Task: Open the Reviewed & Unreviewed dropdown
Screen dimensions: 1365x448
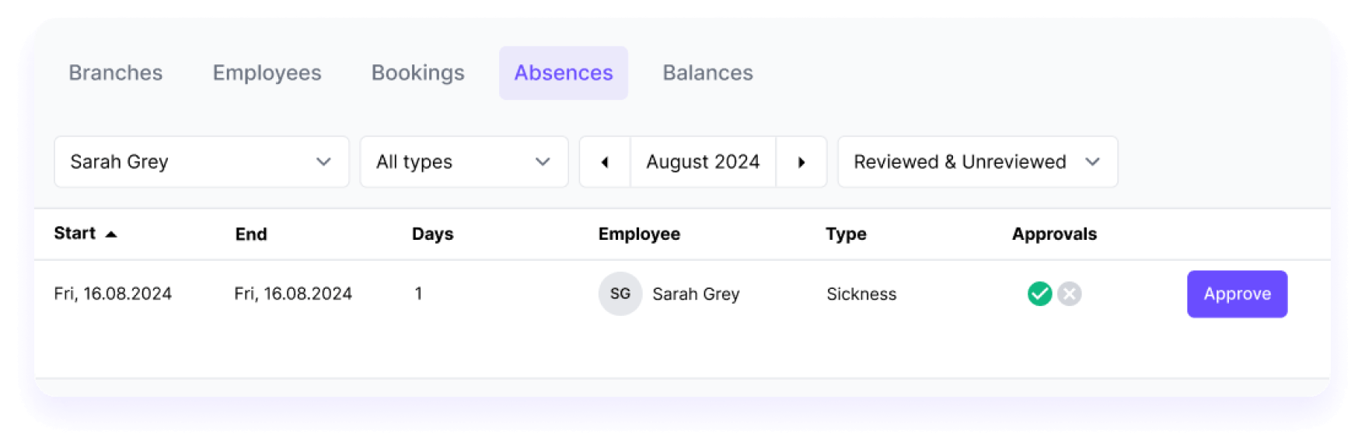Action: point(976,161)
